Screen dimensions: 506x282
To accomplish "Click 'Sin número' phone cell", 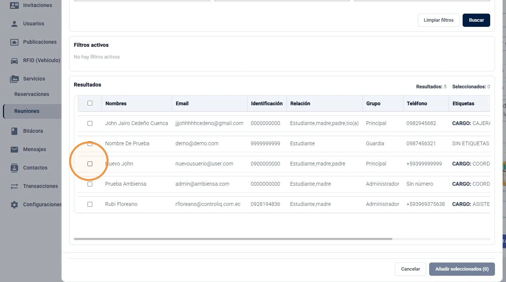I will [x=420, y=184].
